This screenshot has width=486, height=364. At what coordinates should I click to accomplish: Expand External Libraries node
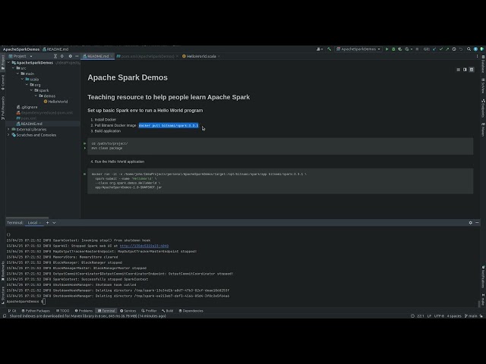tap(8, 129)
